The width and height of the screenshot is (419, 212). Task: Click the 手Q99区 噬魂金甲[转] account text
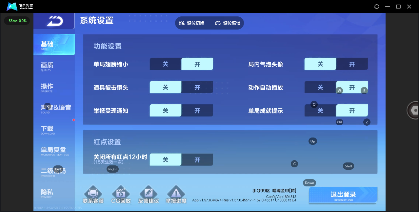tap(274, 191)
